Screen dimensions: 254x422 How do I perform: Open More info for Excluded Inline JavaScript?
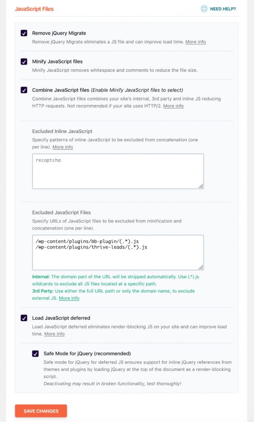(x=63, y=147)
